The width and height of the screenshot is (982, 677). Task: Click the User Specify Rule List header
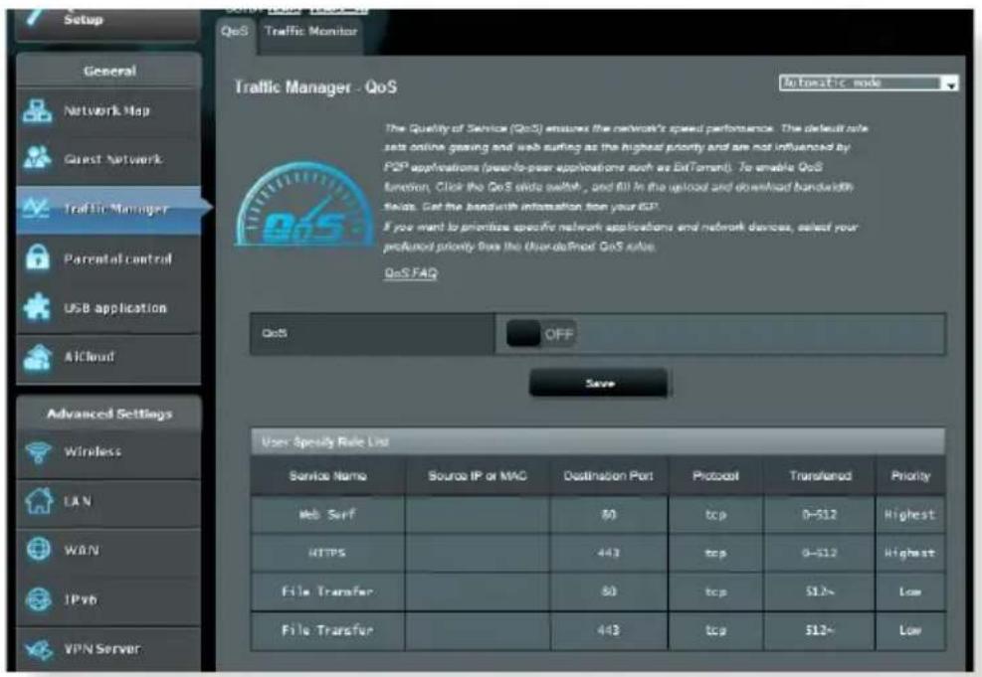pos(598,441)
